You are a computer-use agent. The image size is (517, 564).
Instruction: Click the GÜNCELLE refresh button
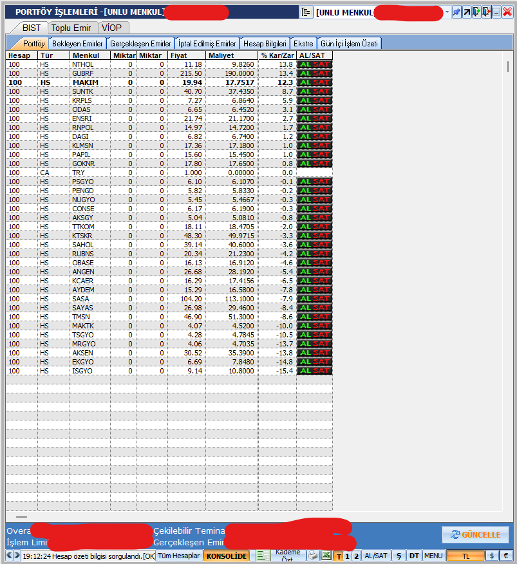[x=475, y=534]
